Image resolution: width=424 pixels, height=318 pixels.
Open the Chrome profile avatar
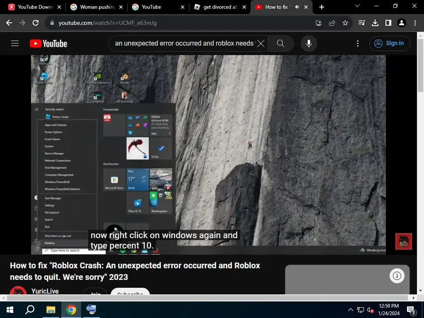[402, 23]
